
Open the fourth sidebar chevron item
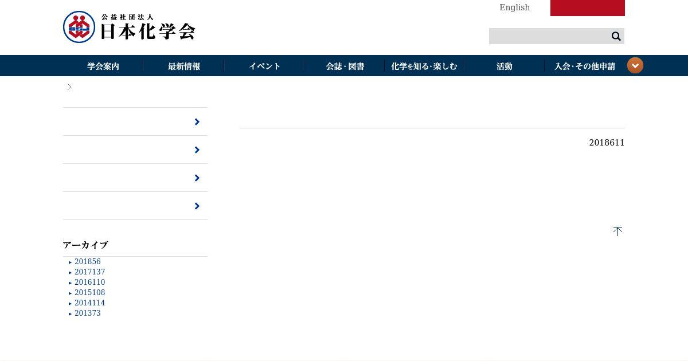pyautogui.click(x=135, y=206)
